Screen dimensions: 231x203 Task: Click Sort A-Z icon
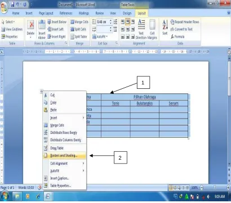click(x=165, y=28)
